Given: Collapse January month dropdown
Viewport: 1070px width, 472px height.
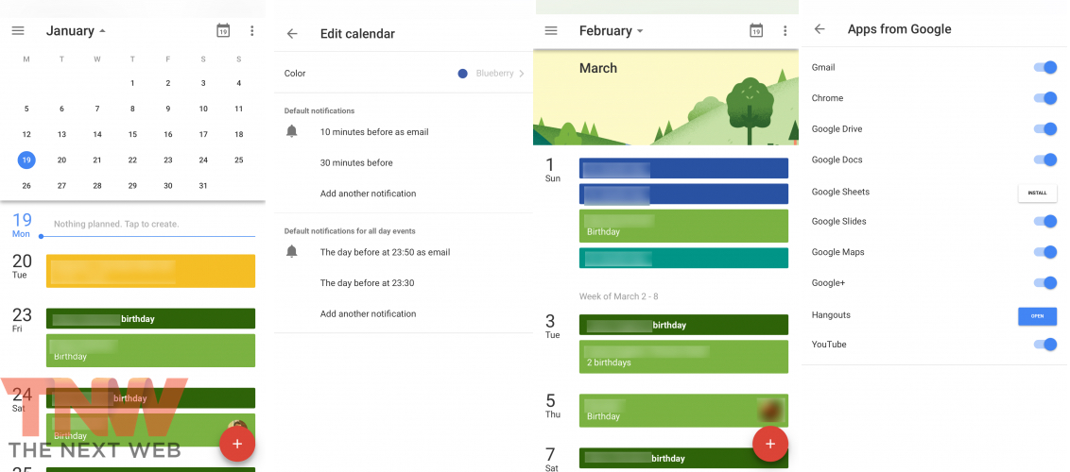Looking at the screenshot, I should coord(102,31).
